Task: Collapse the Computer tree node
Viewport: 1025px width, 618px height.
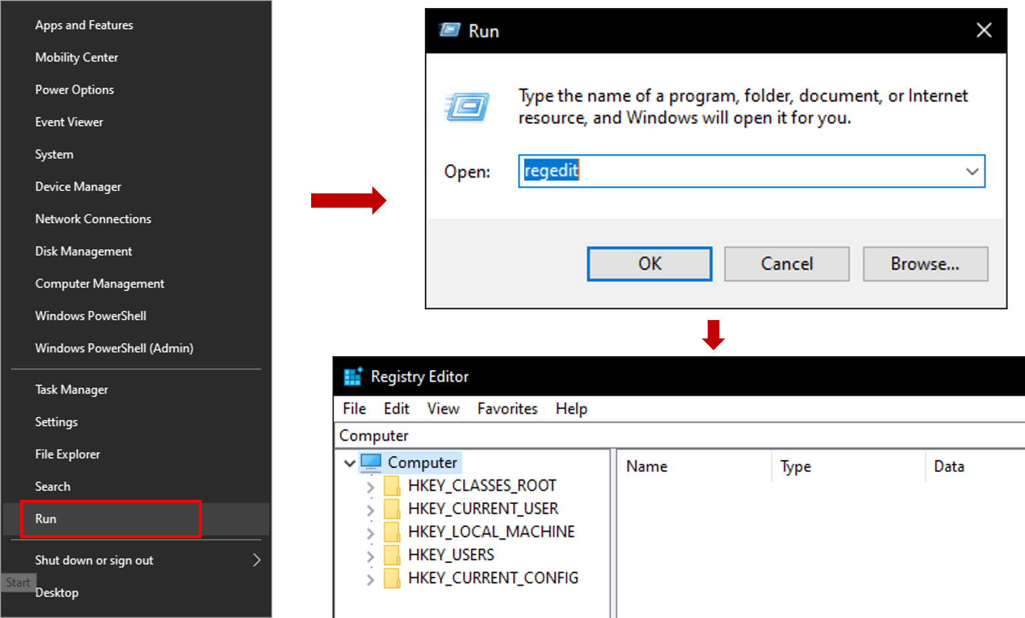Action: (349, 463)
